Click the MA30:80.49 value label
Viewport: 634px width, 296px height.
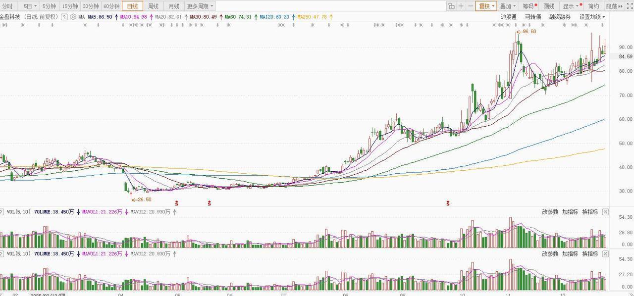point(203,17)
